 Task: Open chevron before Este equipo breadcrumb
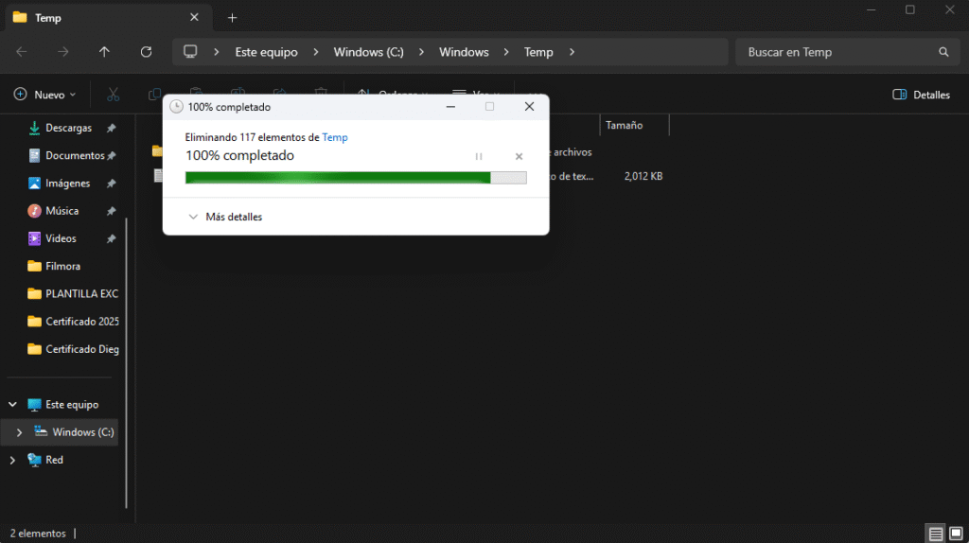pos(217,52)
